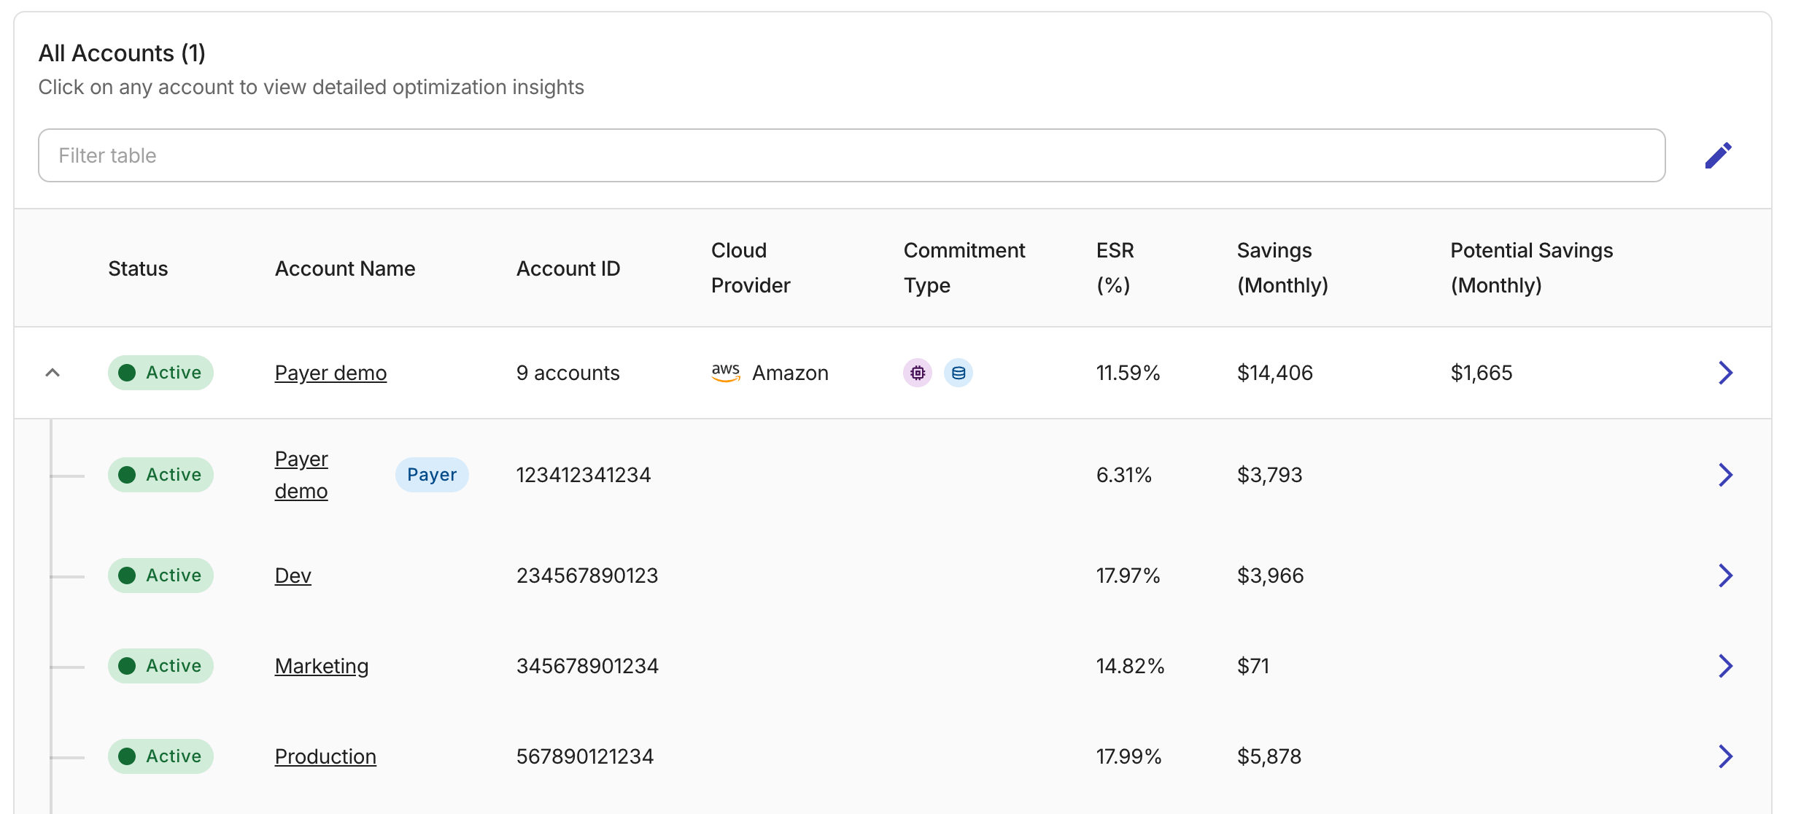
Task: Open the Marketing account link
Action: coord(321,666)
